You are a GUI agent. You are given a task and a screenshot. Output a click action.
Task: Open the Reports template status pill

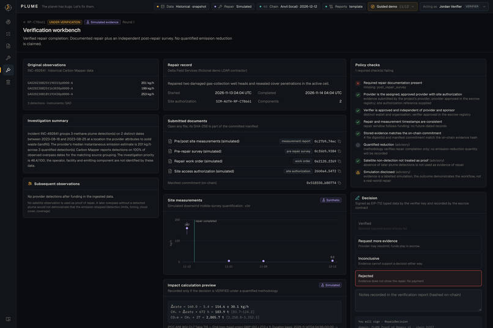point(344,7)
